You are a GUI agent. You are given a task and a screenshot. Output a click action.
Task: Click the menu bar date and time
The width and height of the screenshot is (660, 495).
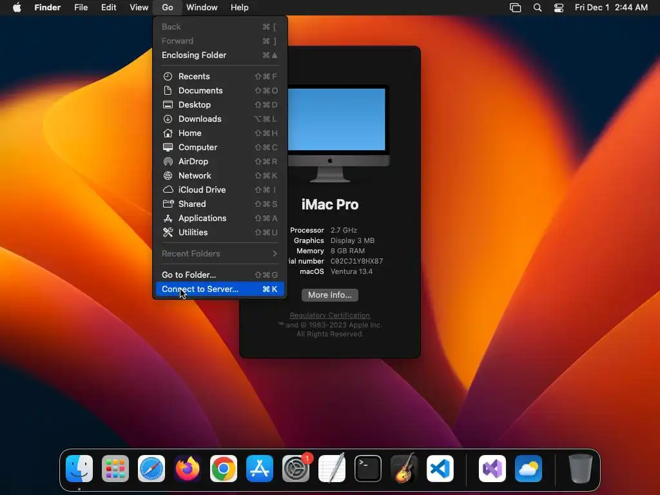point(611,7)
